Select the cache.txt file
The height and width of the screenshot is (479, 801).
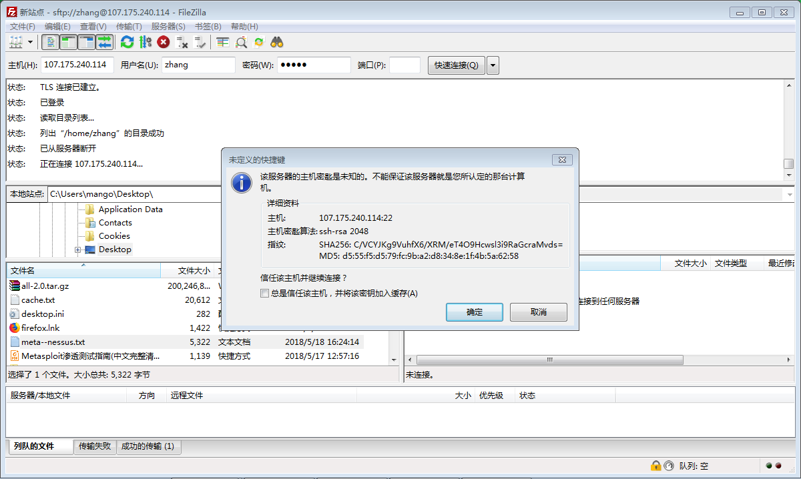(38, 300)
